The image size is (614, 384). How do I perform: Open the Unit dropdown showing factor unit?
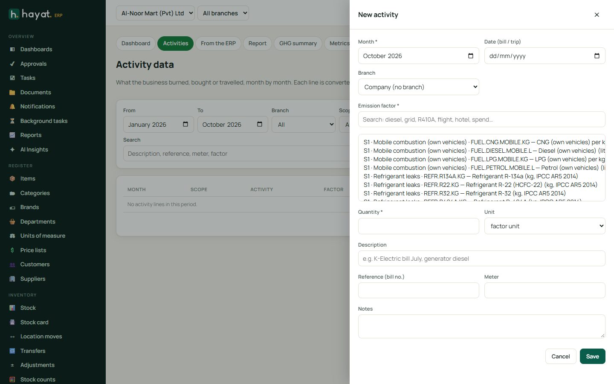(x=545, y=226)
